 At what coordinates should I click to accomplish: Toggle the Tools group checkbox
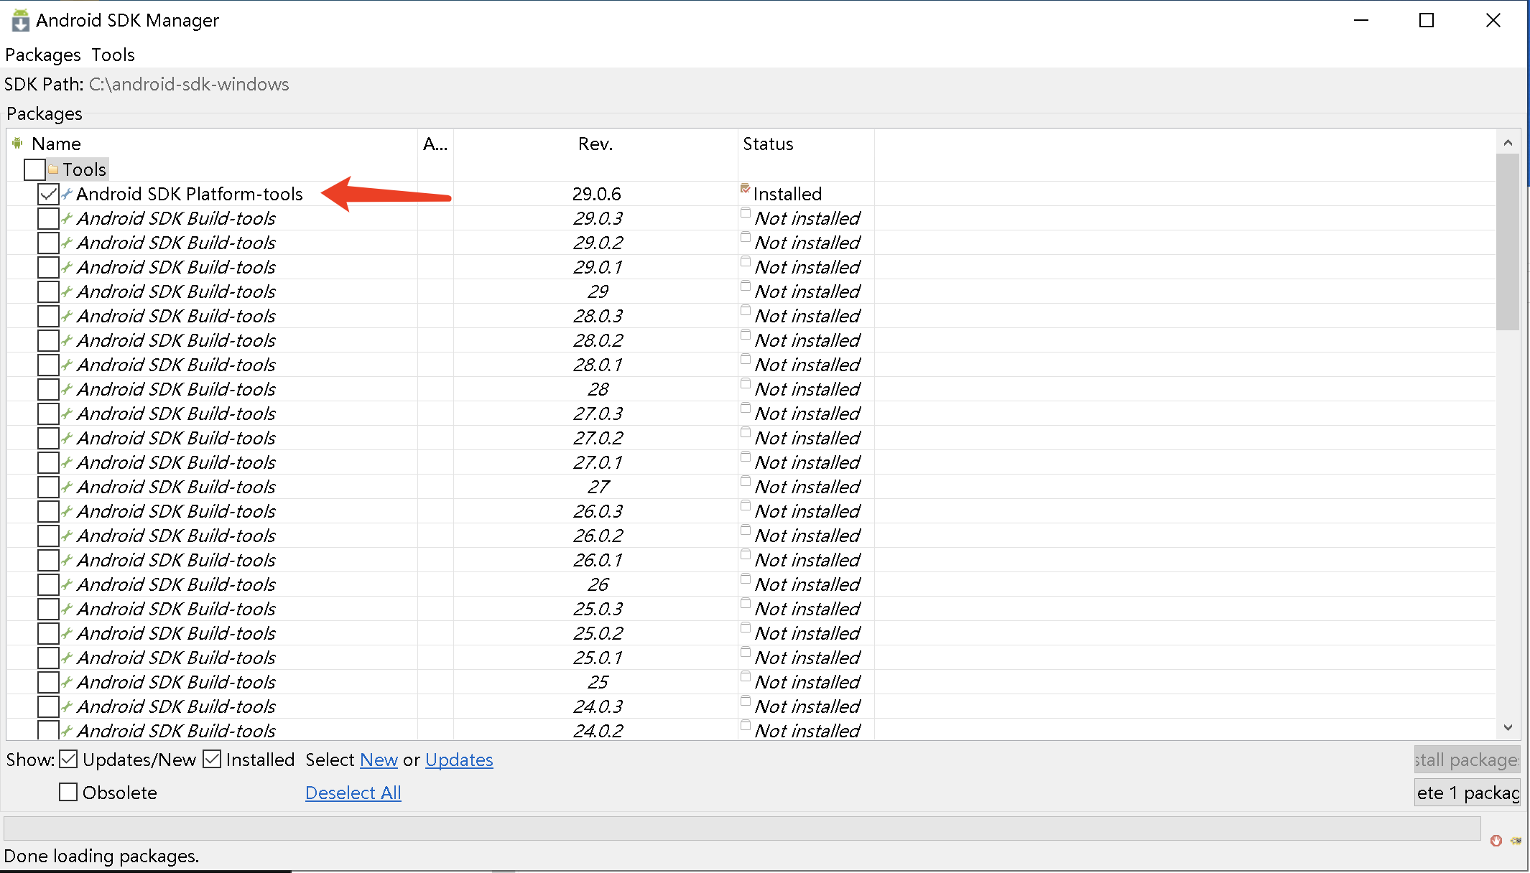coord(34,169)
